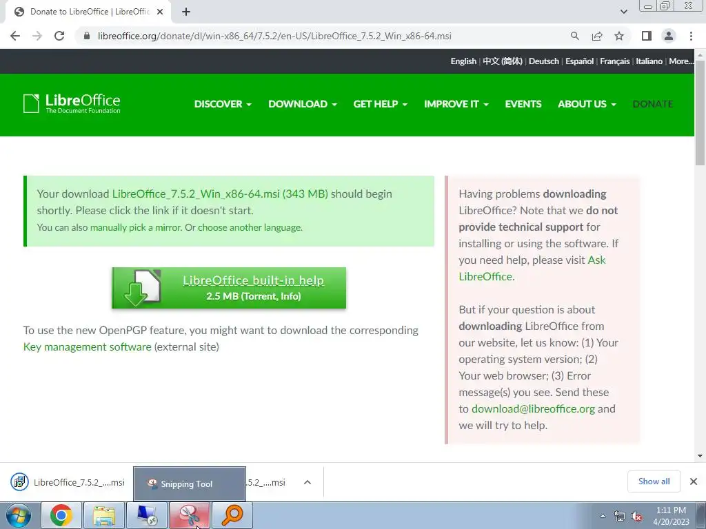Image resolution: width=706 pixels, height=529 pixels.
Task: Expand the IMPROVE IT menu
Action: 456,104
